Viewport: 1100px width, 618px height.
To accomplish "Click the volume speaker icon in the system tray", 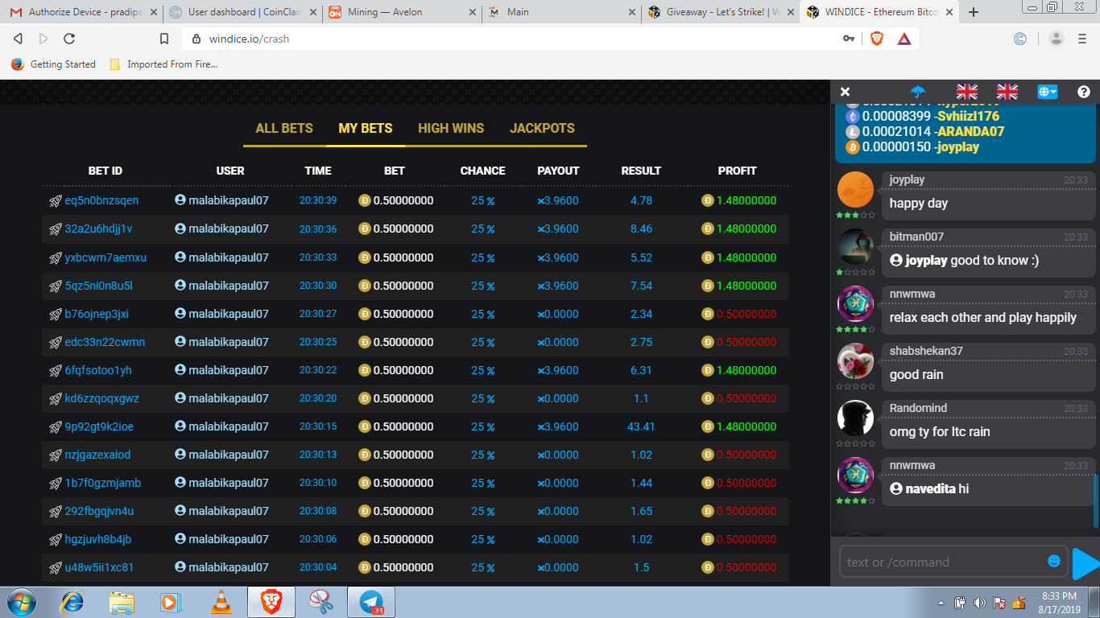I will [x=979, y=602].
